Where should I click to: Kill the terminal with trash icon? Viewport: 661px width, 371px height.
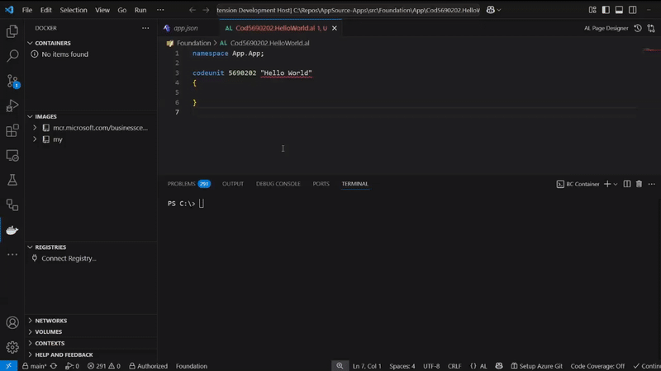[x=639, y=184]
